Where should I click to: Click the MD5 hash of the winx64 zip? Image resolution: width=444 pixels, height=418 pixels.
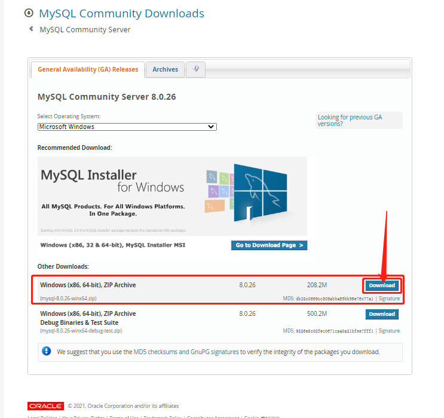tap(335, 299)
